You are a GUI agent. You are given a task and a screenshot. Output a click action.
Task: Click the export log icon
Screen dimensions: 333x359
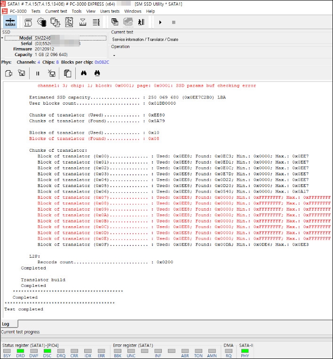click(8, 73)
